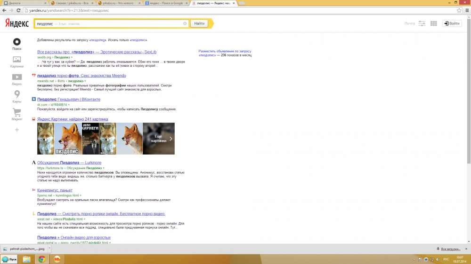Screen dimensions: 471x264
Task: Expand the 5porno.net kunnilingus.html dropdown arrow
Action: (81, 195)
